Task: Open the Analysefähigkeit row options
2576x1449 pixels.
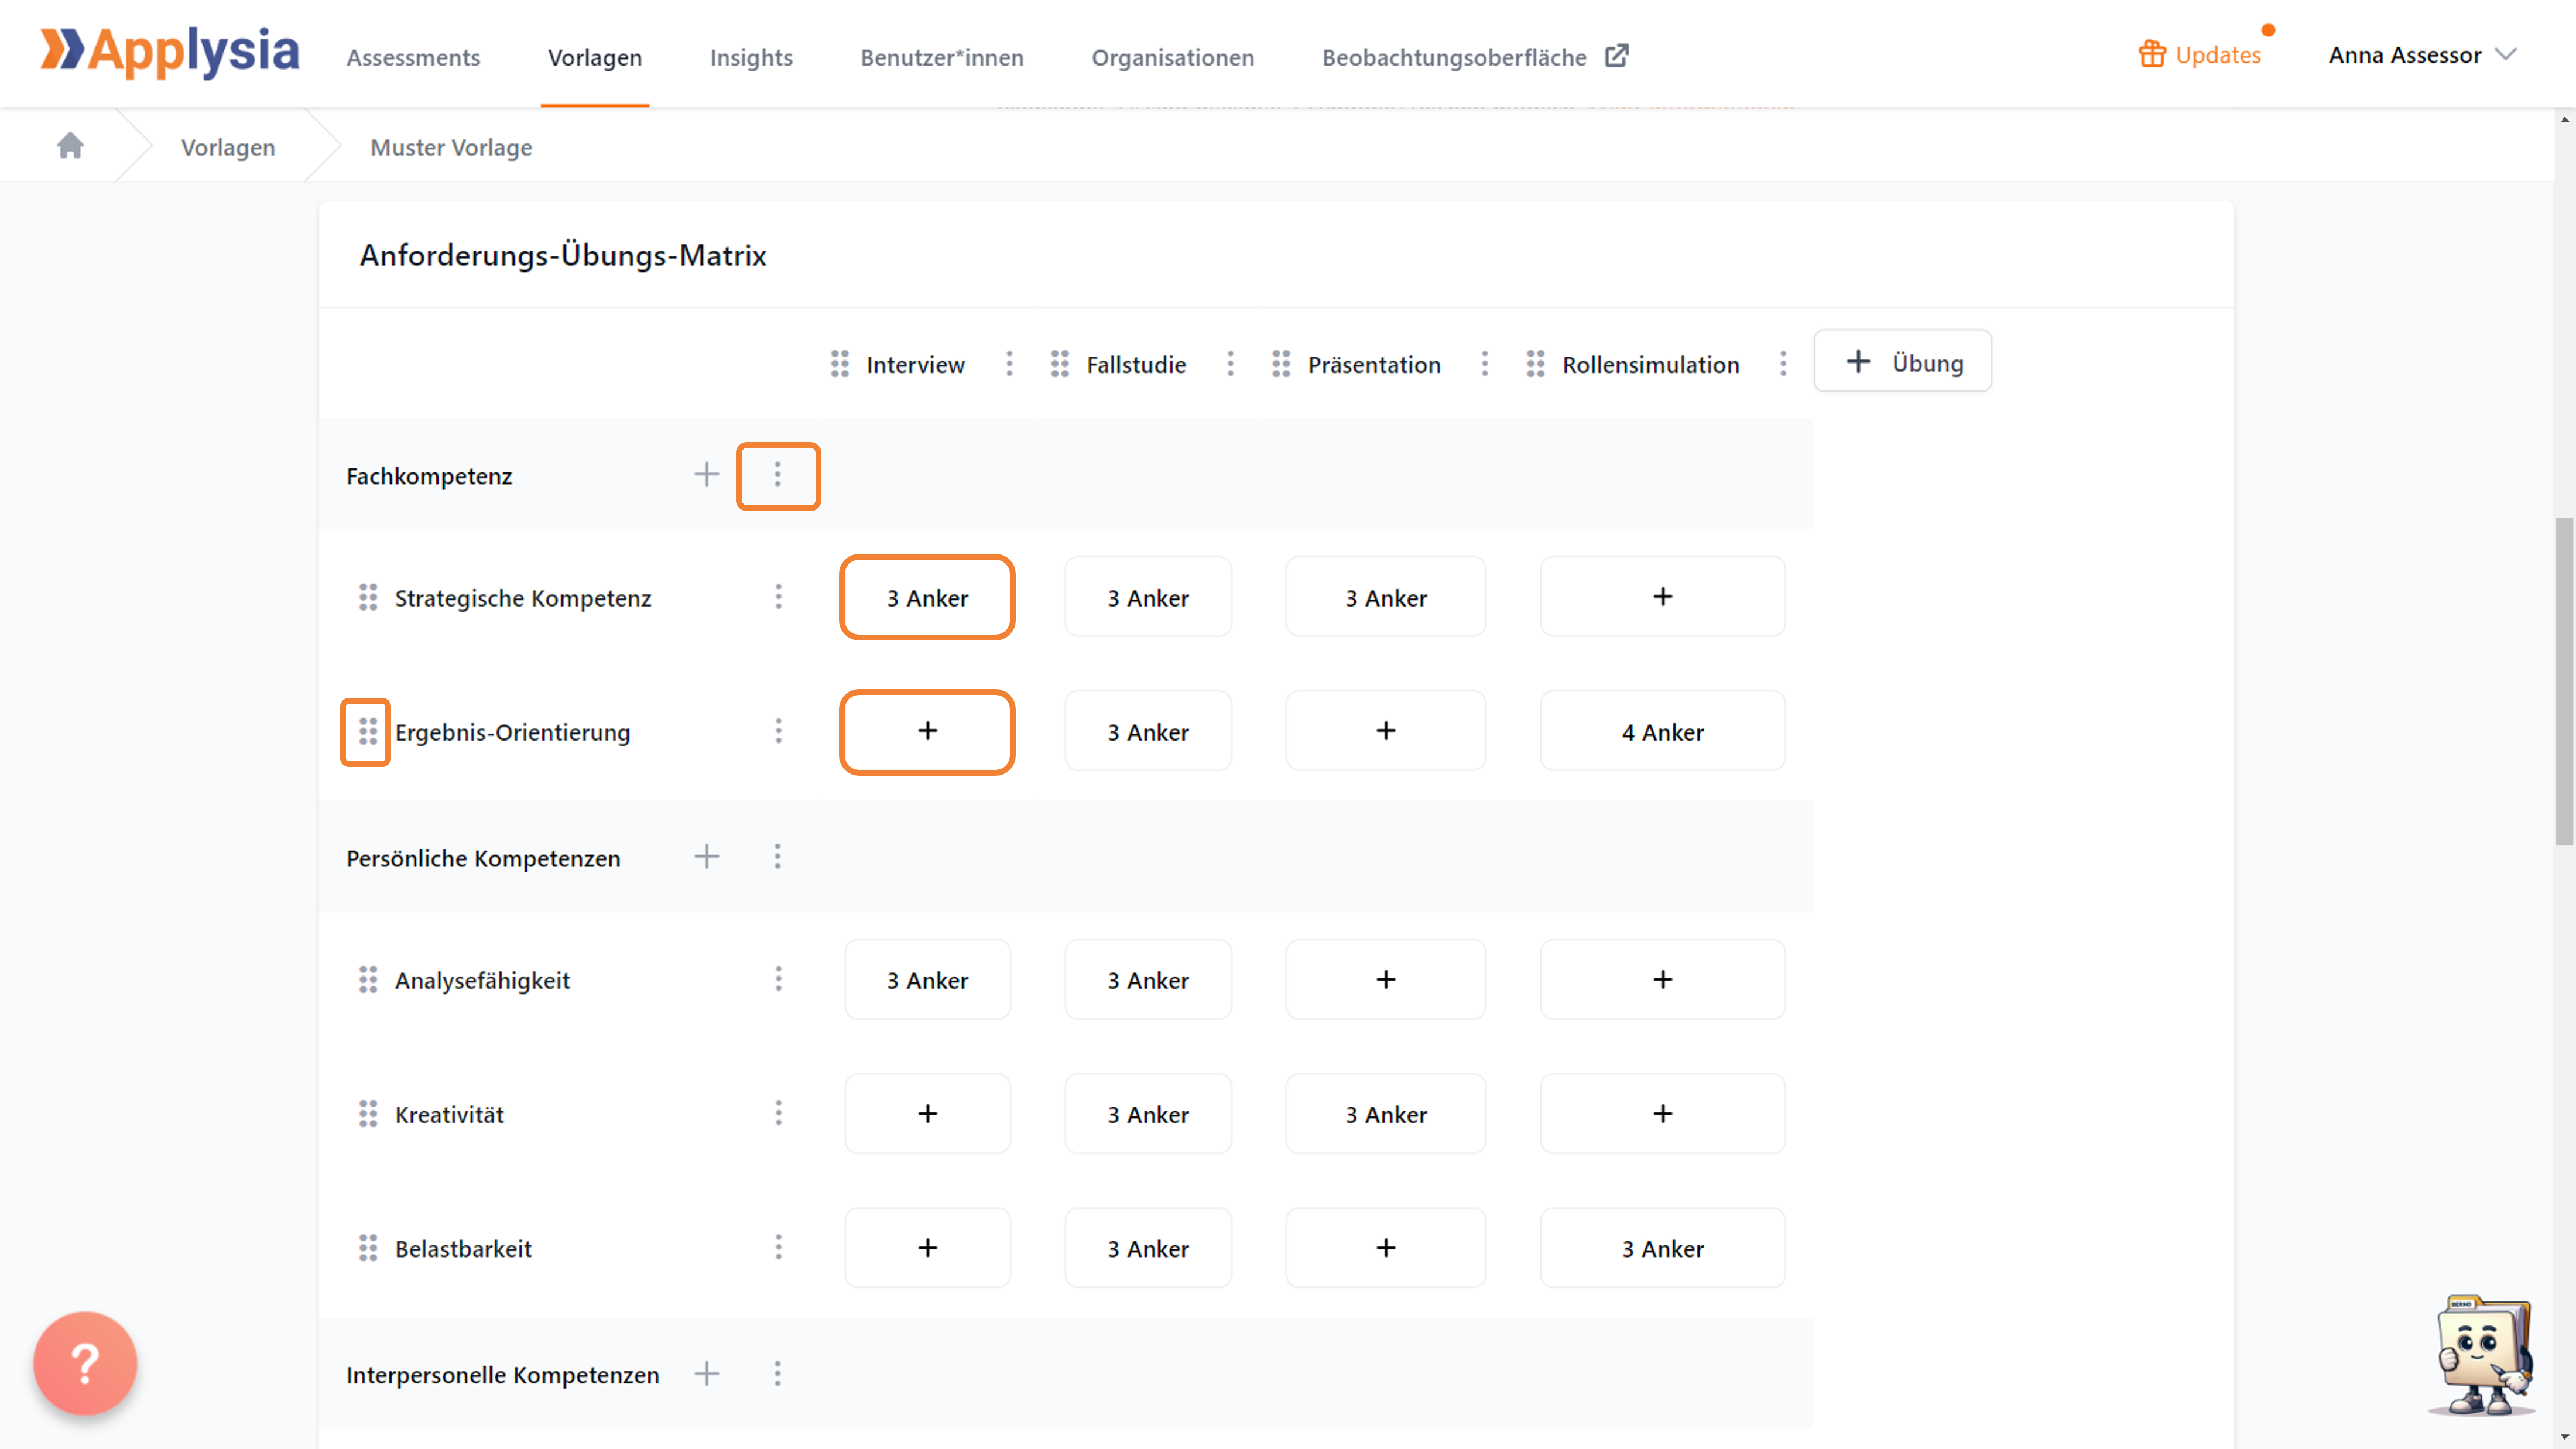Action: tap(778, 979)
